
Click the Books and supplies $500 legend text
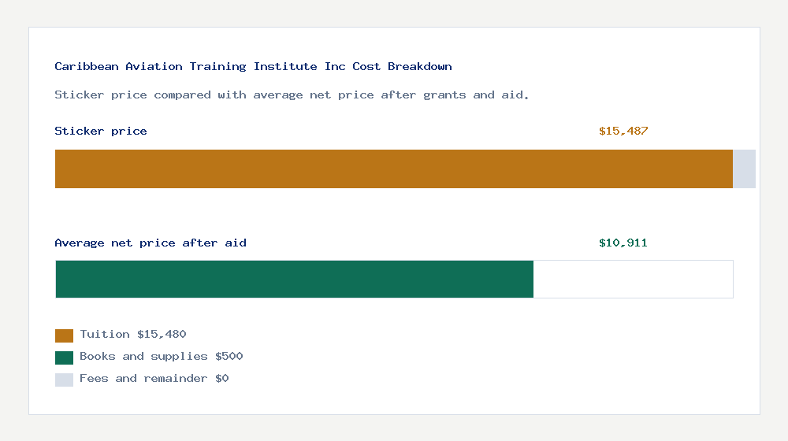point(162,357)
